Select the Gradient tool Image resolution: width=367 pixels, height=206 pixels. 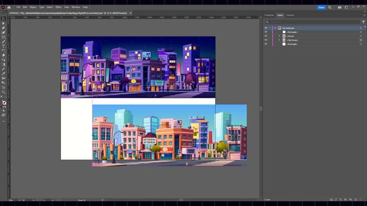click(x=3, y=65)
